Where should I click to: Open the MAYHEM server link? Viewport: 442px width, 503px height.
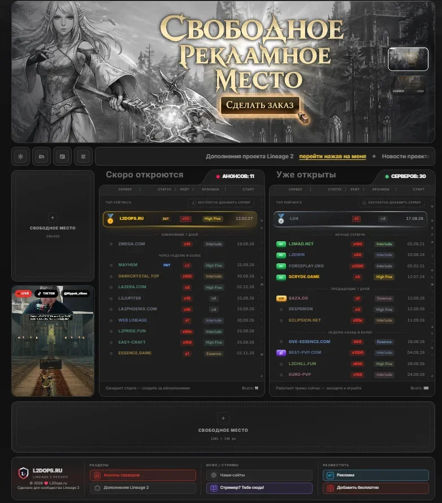pos(128,265)
